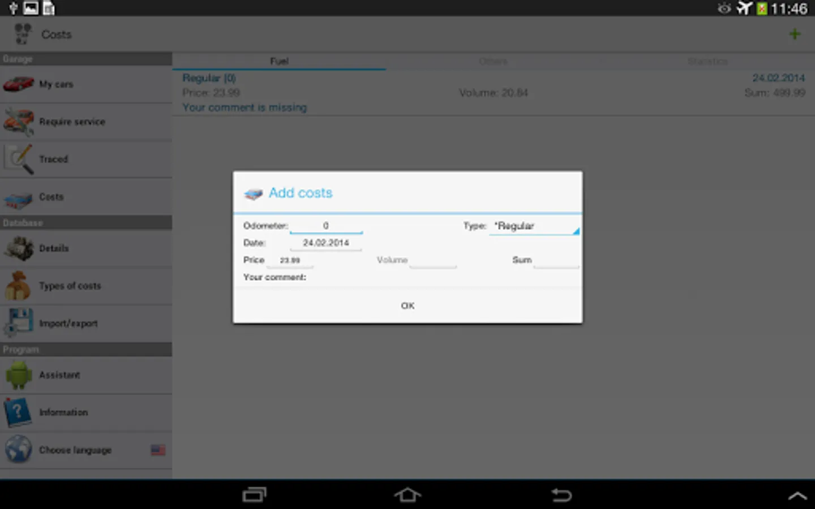The width and height of the screenshot is (815, 509).
Task: Open the Information label
Action: click(63, 412)
